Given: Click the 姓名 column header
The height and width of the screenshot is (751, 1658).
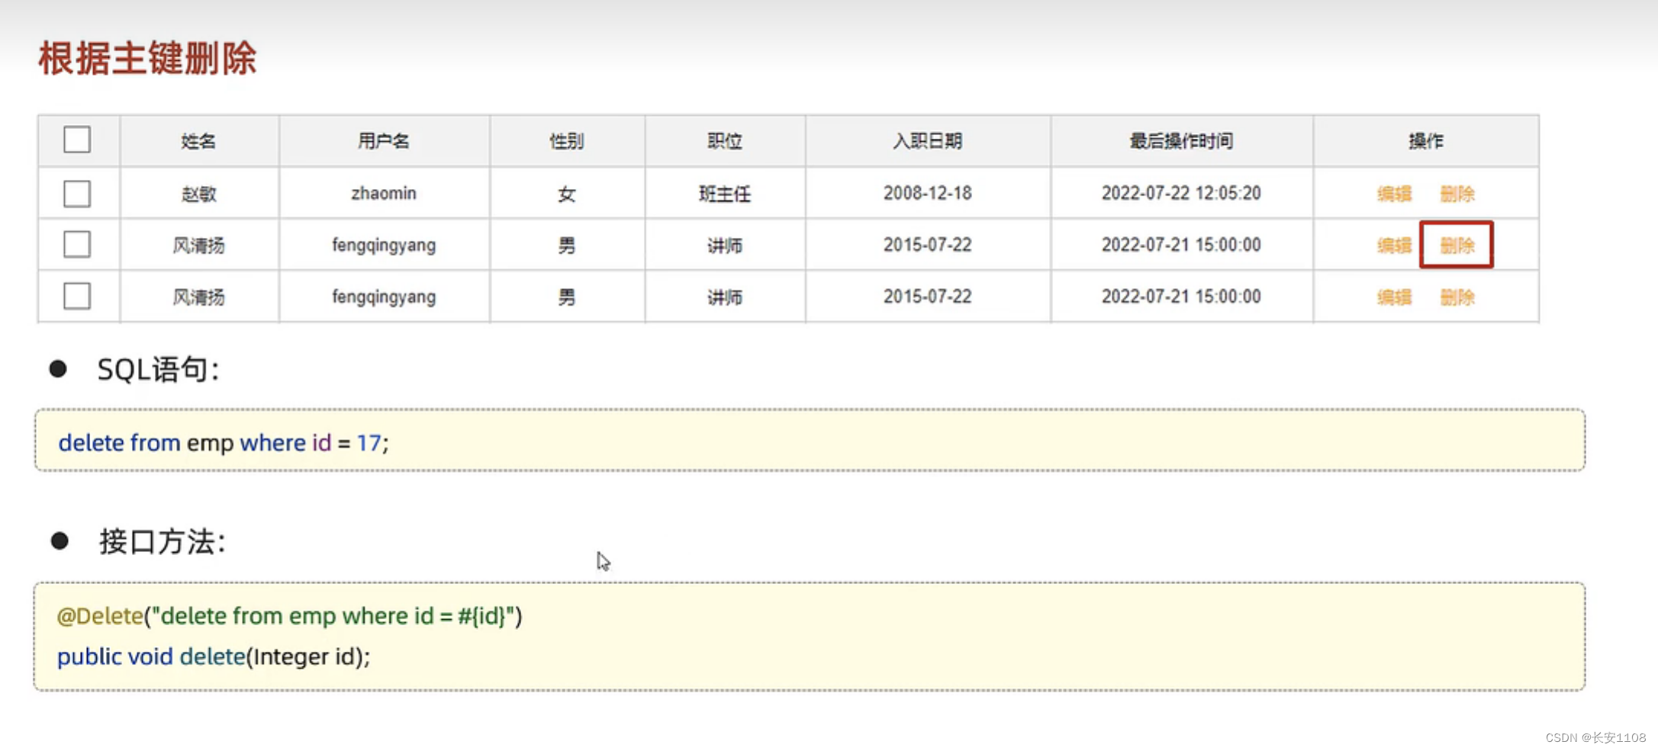Looking at the screenshot, I should coord(198,141).
